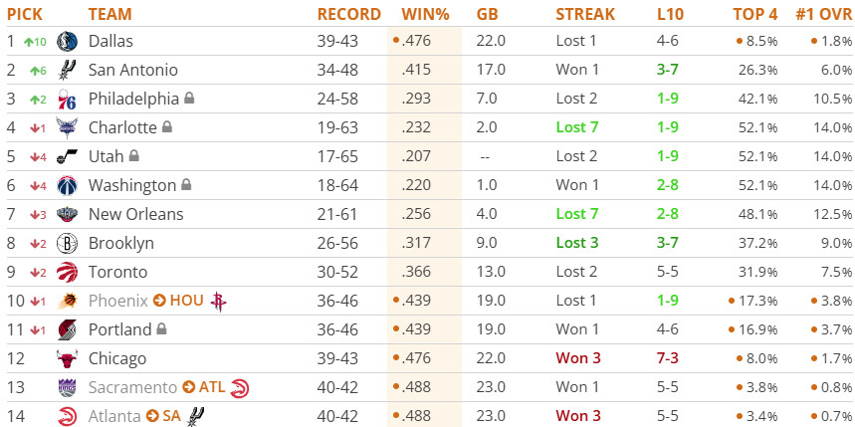Click the lock icon beside Washington
This screenshot has width=855, height=427.
184,185
